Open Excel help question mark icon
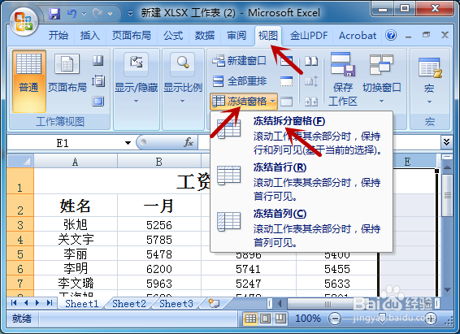Viewport: 460px width, 334px height. click(391, 35)
